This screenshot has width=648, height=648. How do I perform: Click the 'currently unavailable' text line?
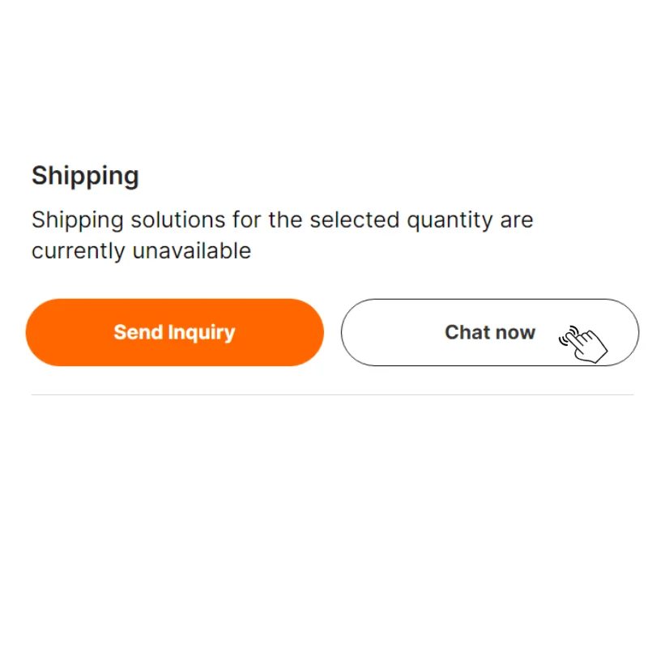(x=141, y=251)
